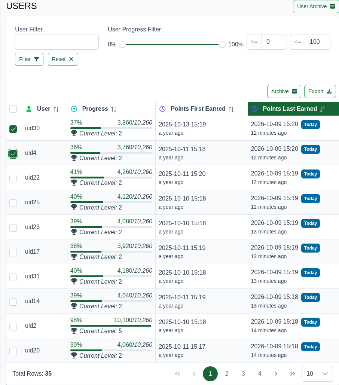The image size is (339, 385).
Task: Click trophy icon in uid2 row
Action: pyautogui.click(x=74, y=331)
